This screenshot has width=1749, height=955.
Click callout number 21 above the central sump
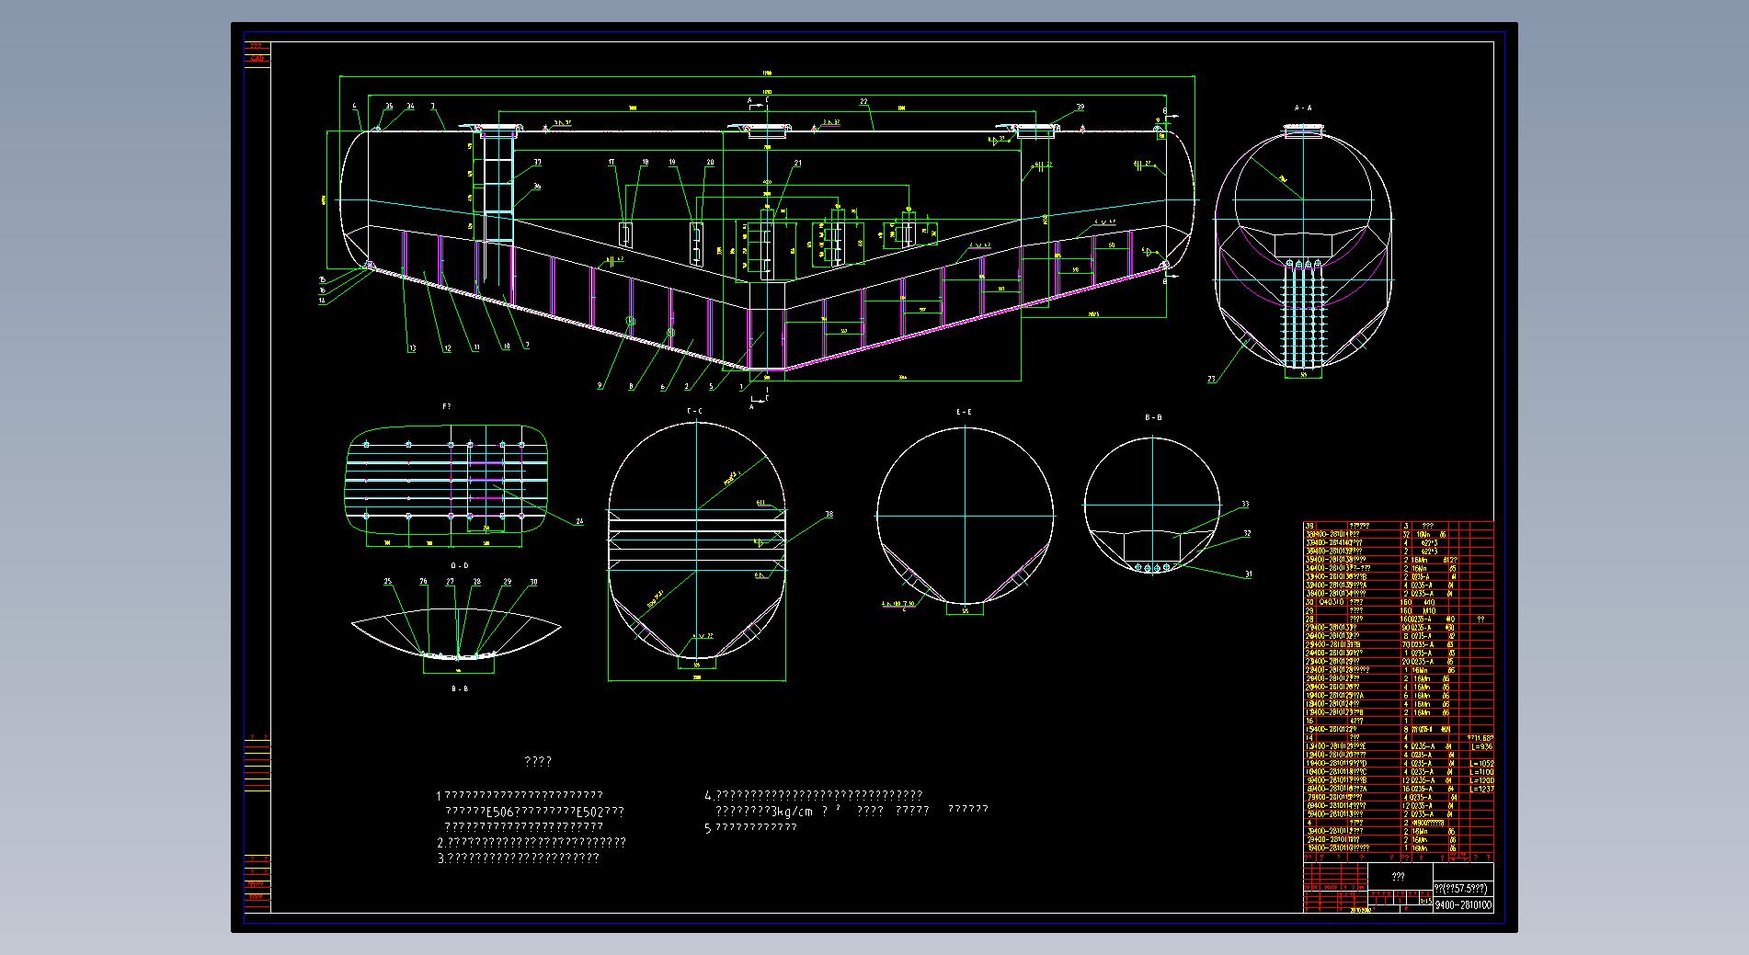point(797,163)
